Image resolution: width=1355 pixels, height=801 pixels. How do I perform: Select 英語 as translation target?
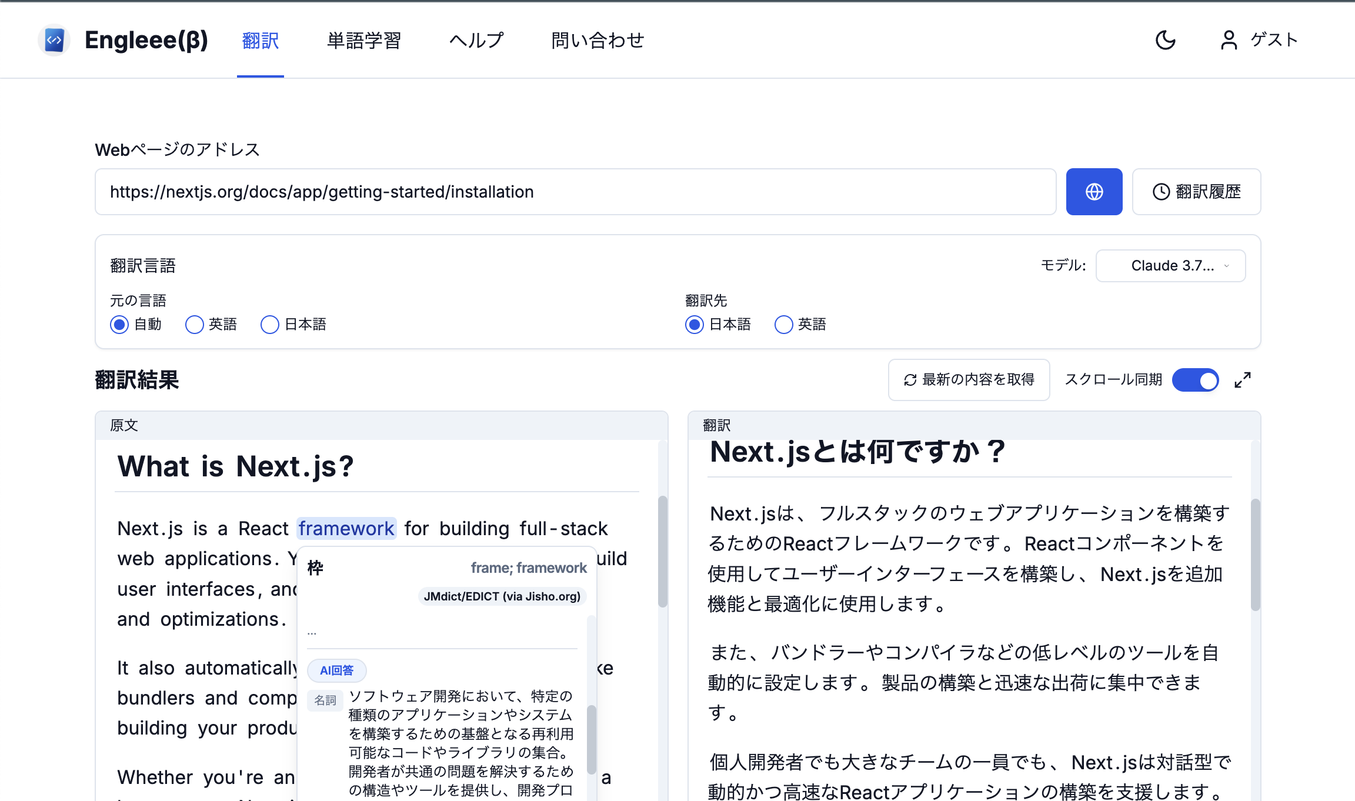(x=784, y=325)
